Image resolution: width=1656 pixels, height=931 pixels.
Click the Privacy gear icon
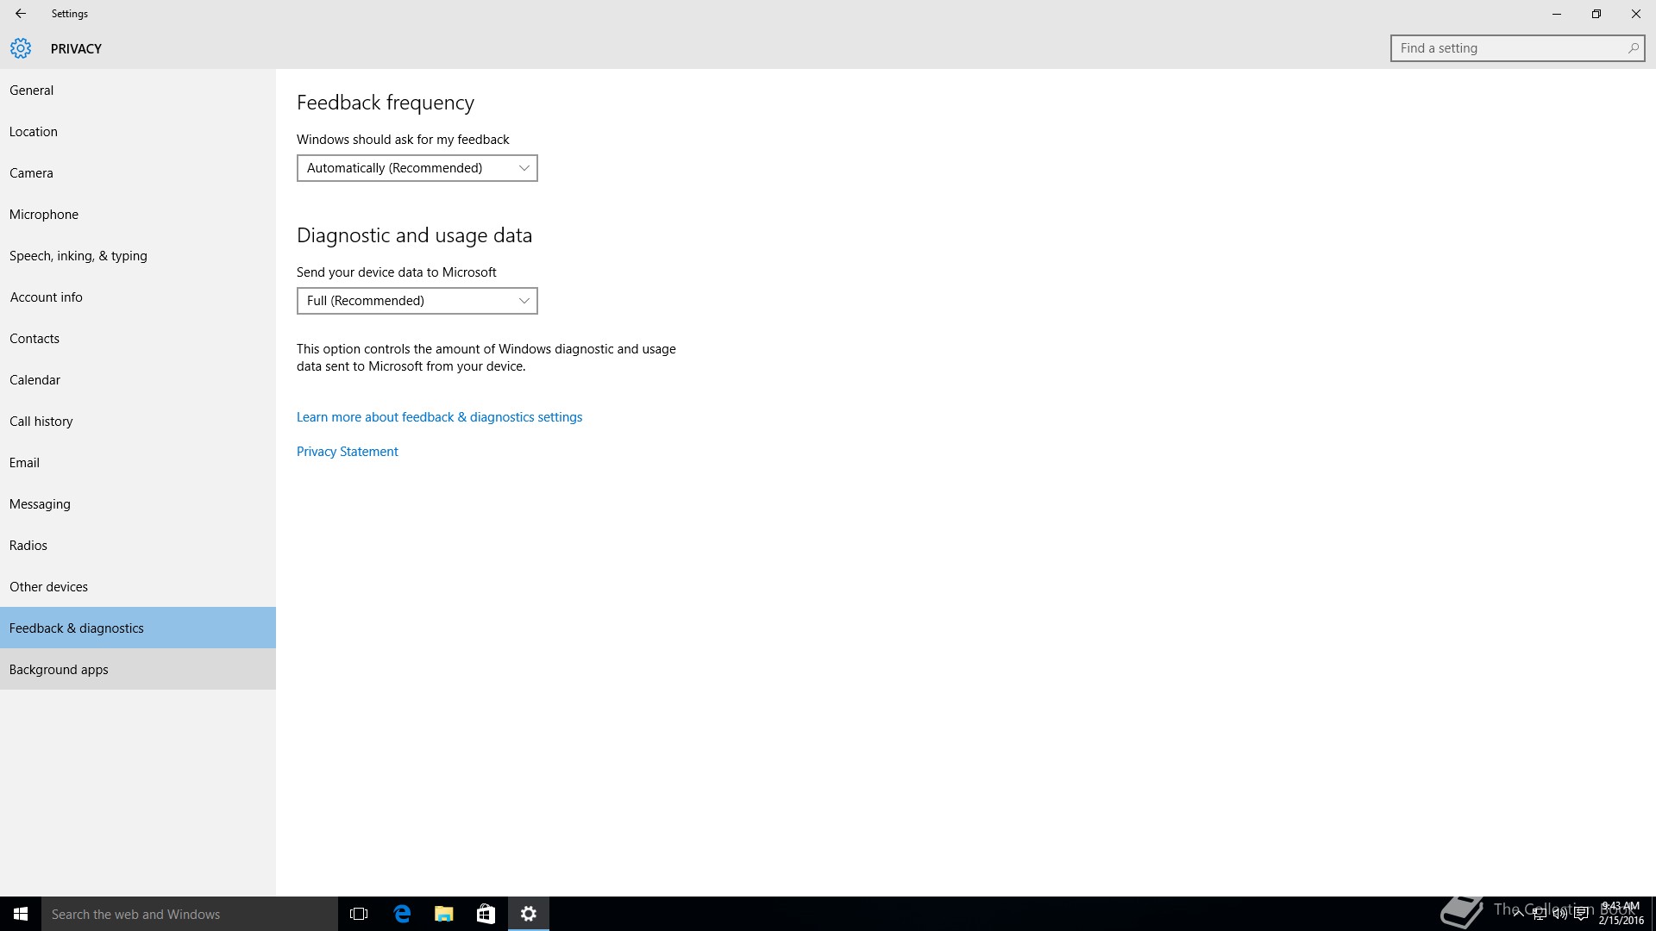[21, 48]
